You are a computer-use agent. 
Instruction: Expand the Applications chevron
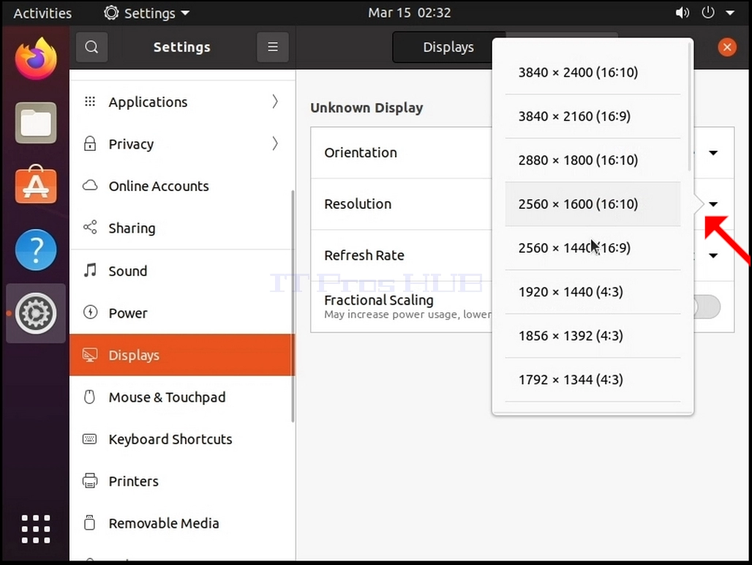tap(275, 101)
